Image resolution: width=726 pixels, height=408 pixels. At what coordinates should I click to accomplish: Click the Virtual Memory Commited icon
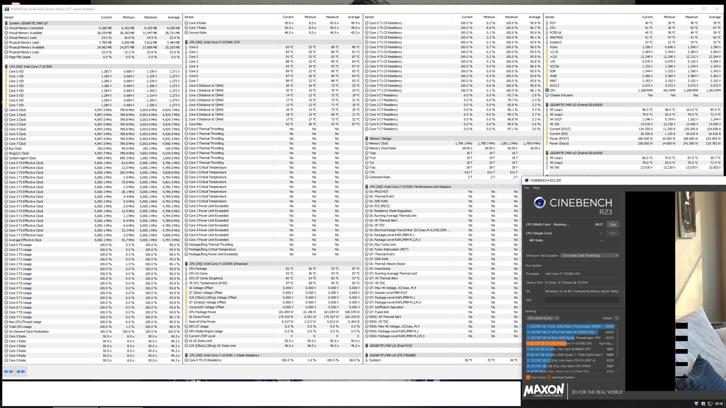point(6,28)
